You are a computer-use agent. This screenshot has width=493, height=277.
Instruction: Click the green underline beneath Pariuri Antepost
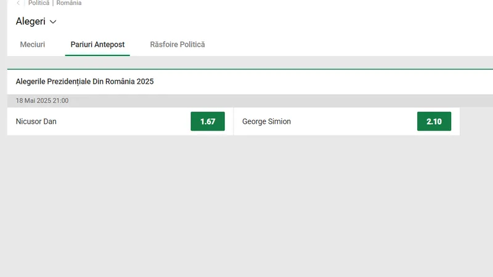(97, 55)
